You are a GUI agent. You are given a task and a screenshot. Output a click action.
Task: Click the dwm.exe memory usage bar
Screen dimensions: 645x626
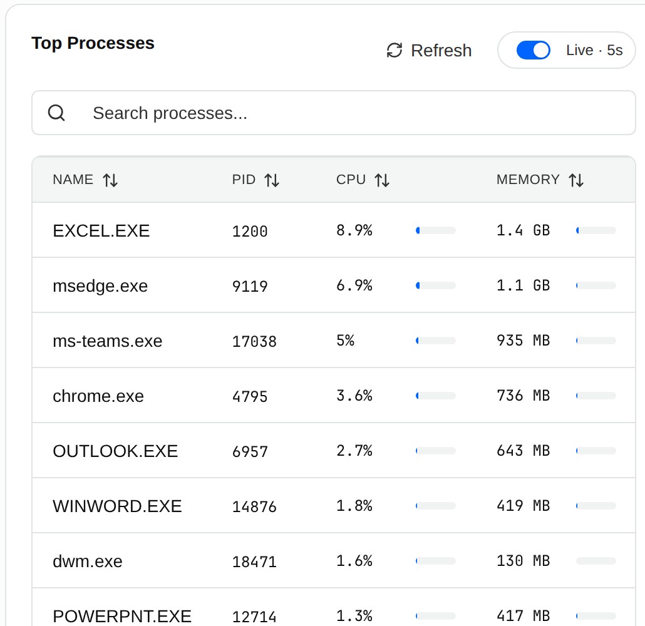(596, 561)
